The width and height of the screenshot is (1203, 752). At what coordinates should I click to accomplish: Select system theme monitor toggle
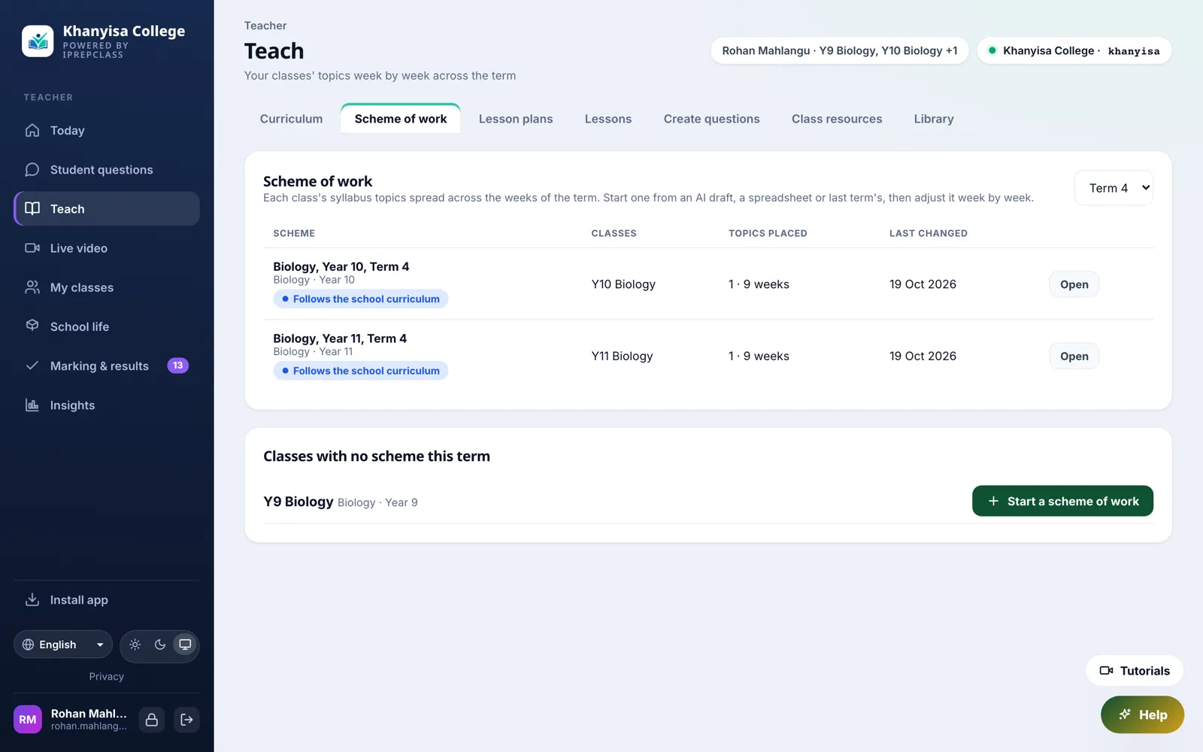click(185, 644)
